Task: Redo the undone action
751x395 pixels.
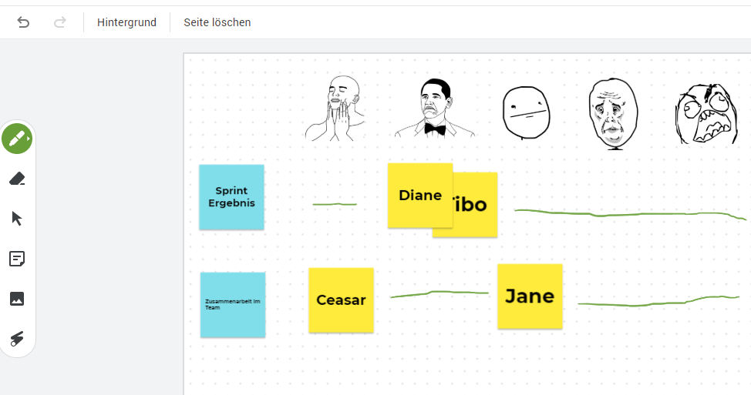Action: click(60, 22)
